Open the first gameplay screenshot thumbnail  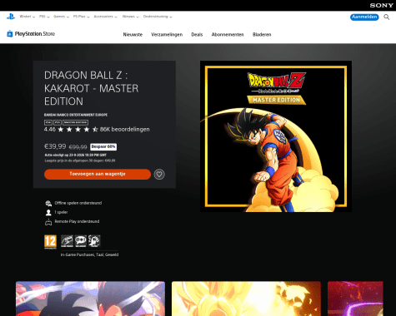90,299
